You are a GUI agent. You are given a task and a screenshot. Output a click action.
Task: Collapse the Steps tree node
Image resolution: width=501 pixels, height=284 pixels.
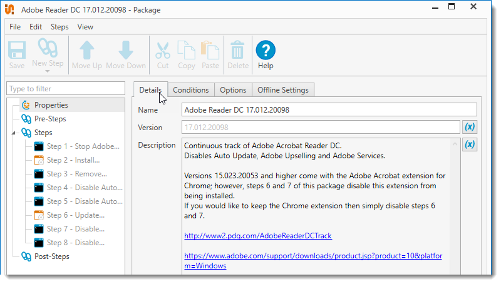pos(14,133)
